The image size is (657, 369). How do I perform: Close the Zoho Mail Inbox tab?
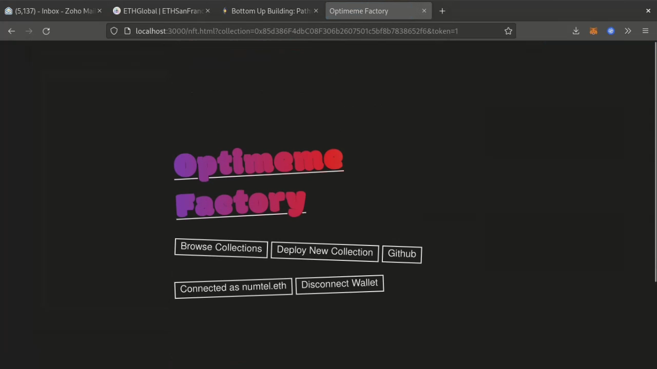click(100, 11)
